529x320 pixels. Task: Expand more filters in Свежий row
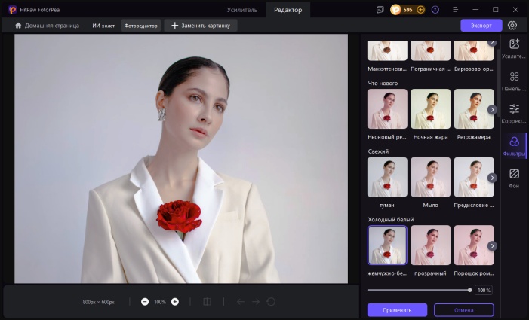(x=492, y=178)
